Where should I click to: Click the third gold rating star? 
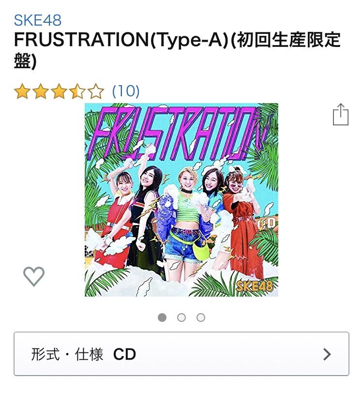coord(59,91)
